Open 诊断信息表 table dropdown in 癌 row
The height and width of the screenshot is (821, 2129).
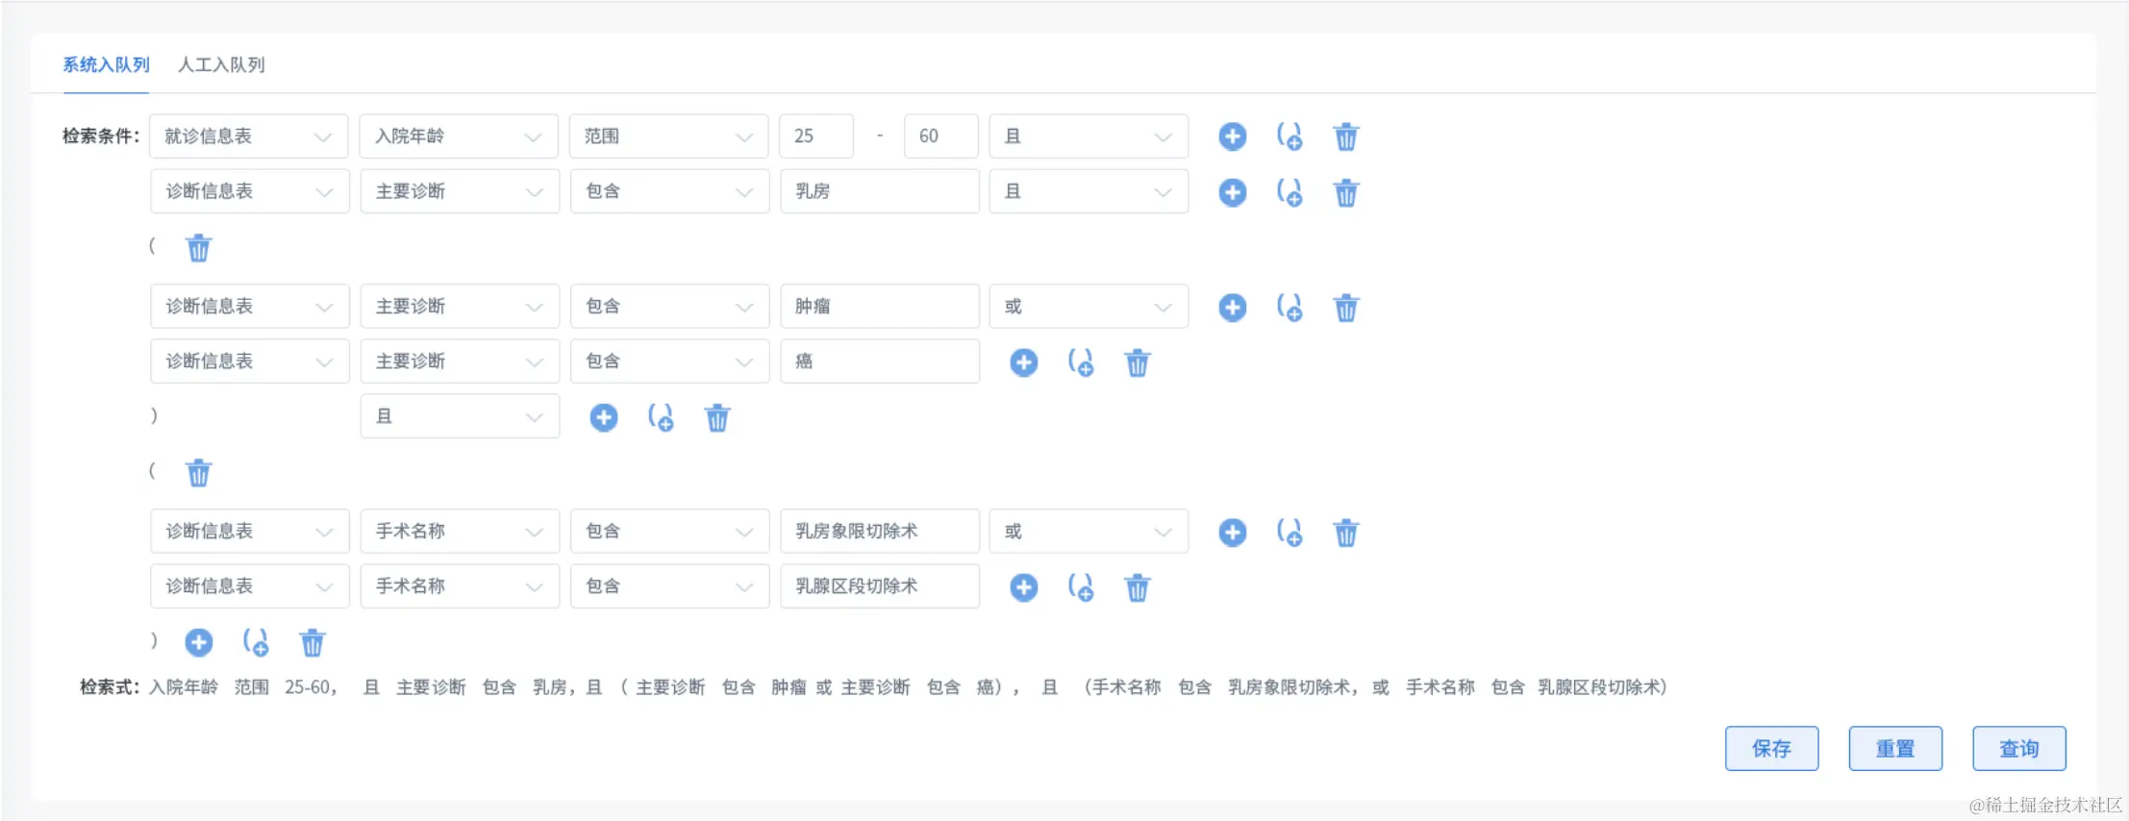pyautogui.click(x=250, y=361)
